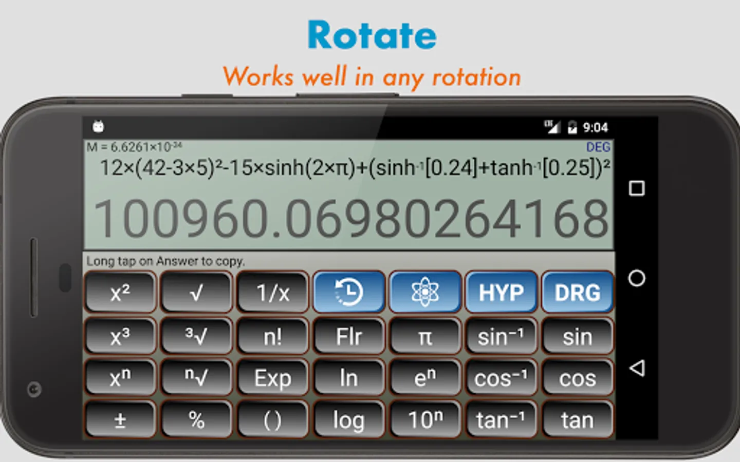Select the cube root function

click(x=196, y=335)
